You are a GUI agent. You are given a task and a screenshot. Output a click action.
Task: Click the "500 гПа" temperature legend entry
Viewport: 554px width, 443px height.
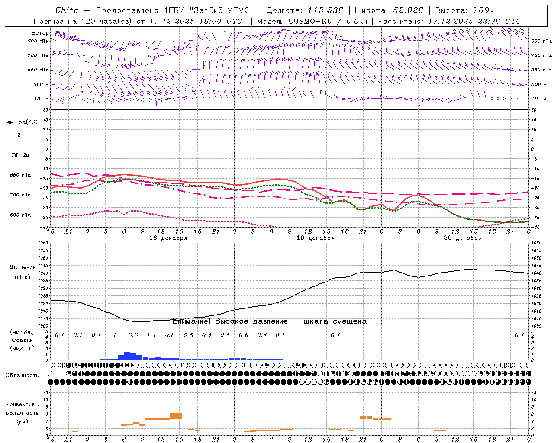click(x=20, y=215)
